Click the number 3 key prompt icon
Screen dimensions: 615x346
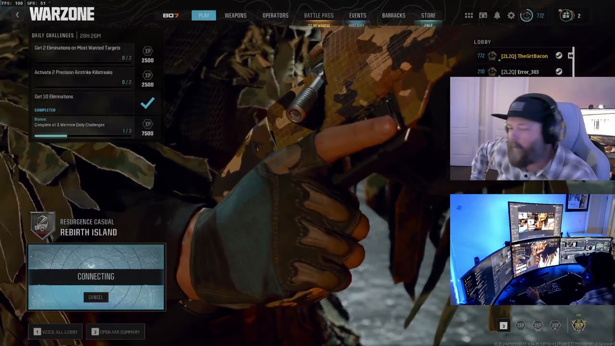point(504,326)
